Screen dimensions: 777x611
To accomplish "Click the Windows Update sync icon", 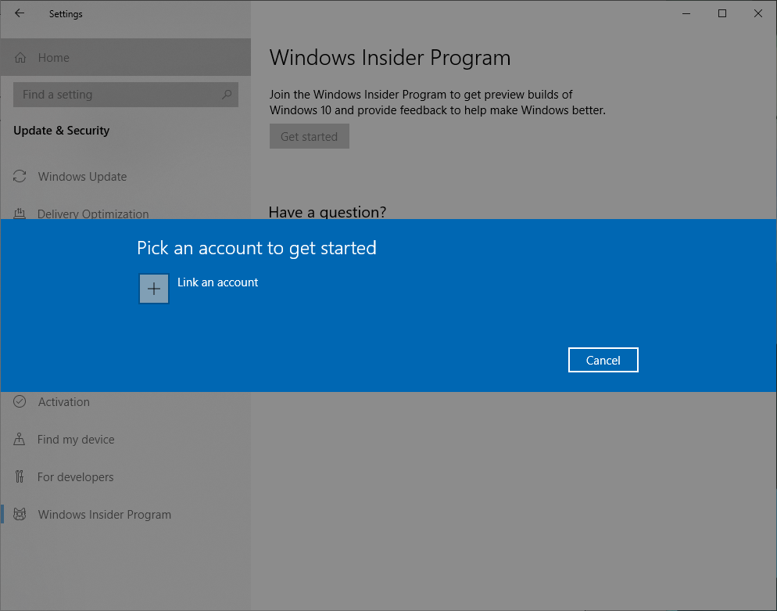I will [20, 176].
